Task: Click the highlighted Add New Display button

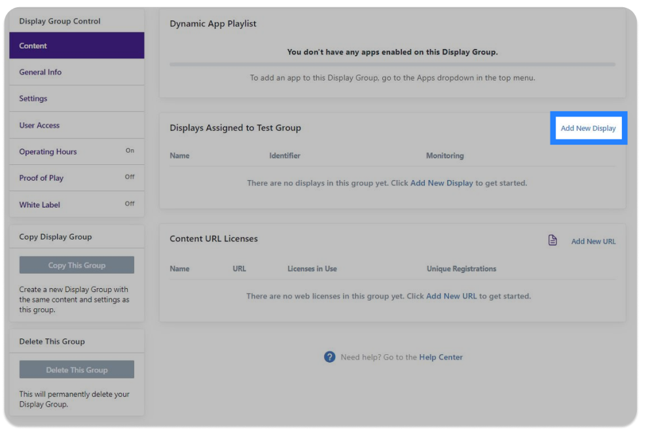Action: tap(588, 128)
